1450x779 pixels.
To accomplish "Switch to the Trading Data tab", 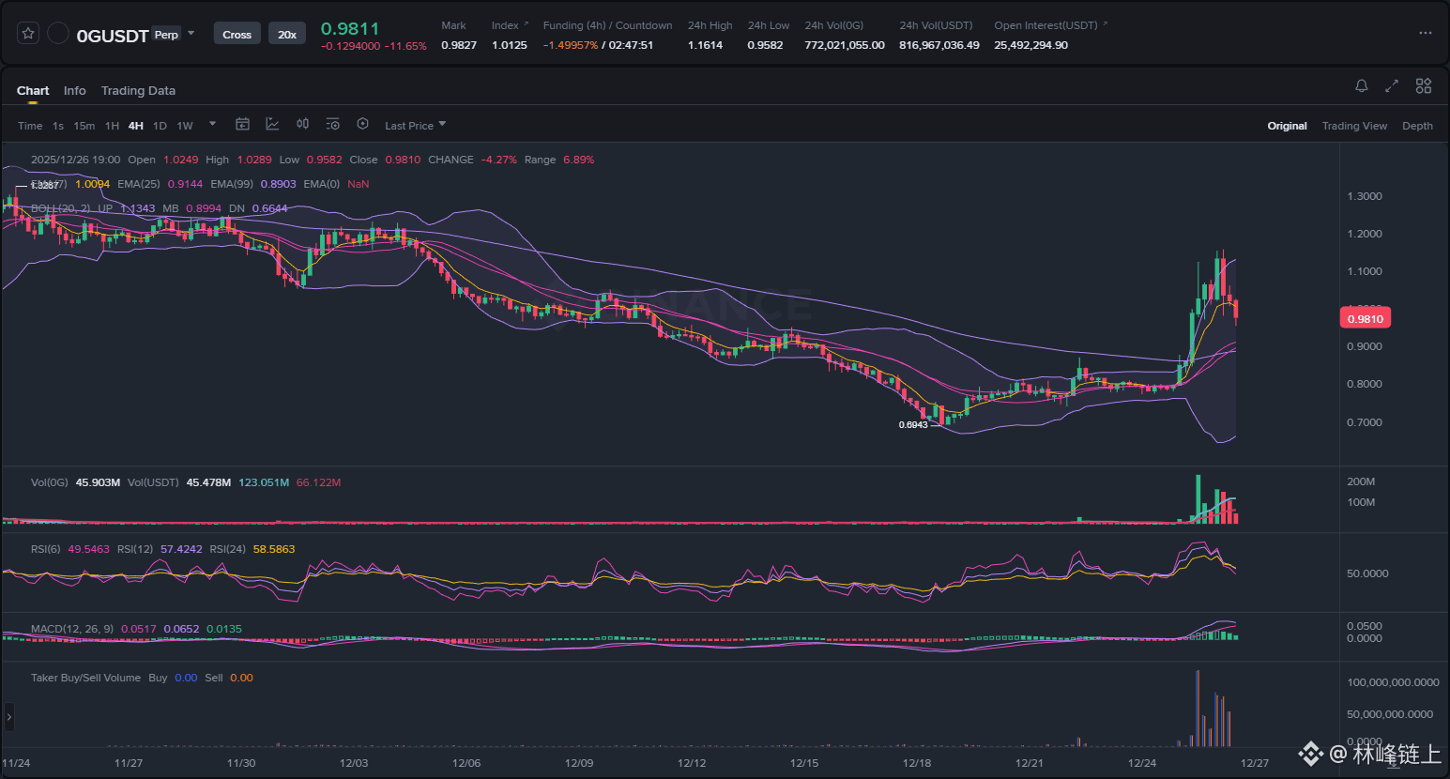I will pos(138,91).
